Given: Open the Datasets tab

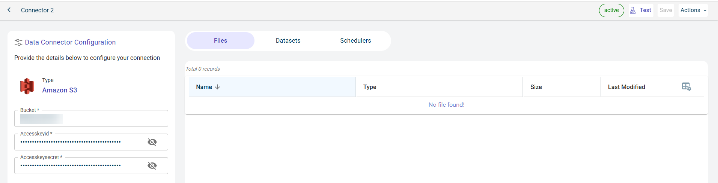Looking at the screenshot, I should point(288,40).
